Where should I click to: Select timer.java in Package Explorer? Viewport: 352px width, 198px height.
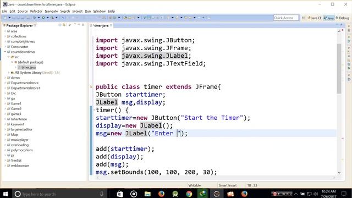[29, 67]
